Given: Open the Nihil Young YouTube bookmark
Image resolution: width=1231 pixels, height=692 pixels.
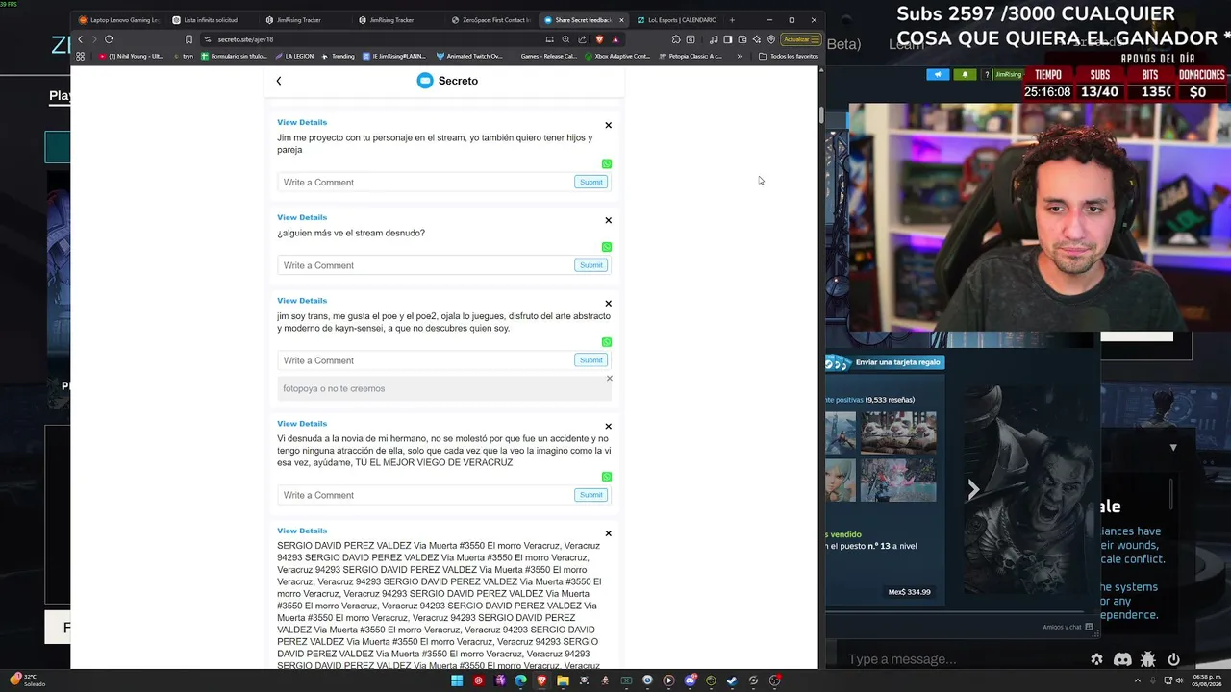Looking at the screenshot, I should pos(131,56).
